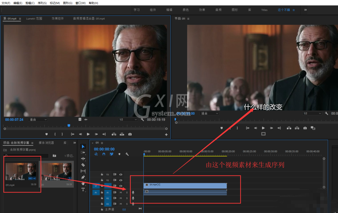338x213 pixels.
Task: Toggle V3 track lock
Action: pyautogui.click(x=102, y=174)
